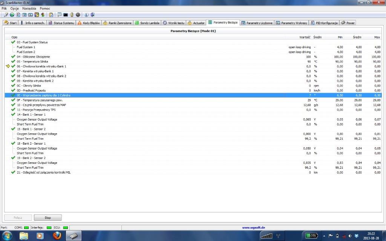Click the dark round gauge toolbar icon
386x241 pixels.
(78, 15)
